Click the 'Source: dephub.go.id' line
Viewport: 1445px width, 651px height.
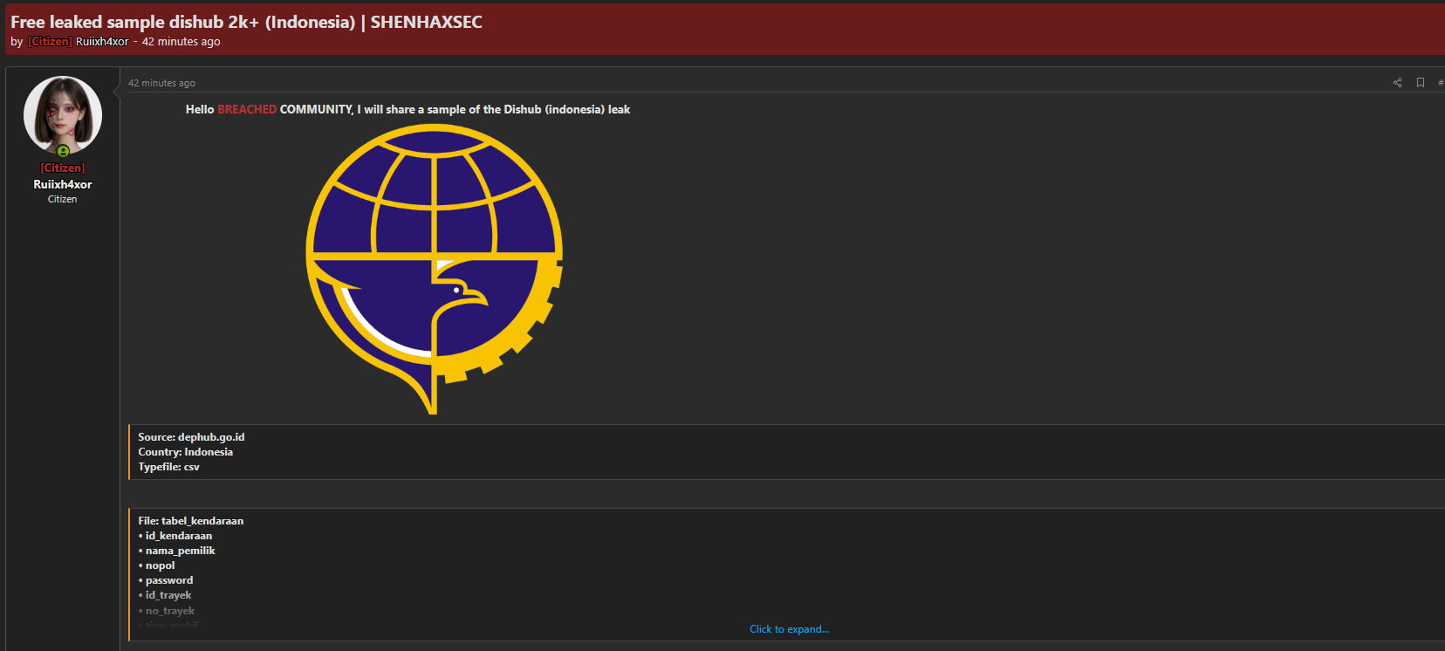point(191,437)
